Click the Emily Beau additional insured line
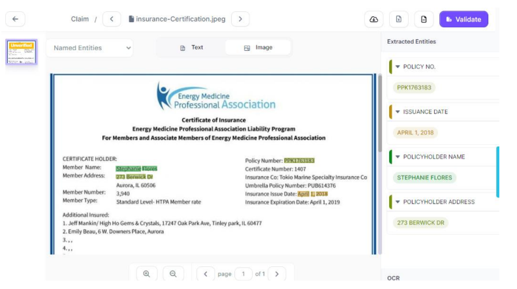 [x=113, y=232]
